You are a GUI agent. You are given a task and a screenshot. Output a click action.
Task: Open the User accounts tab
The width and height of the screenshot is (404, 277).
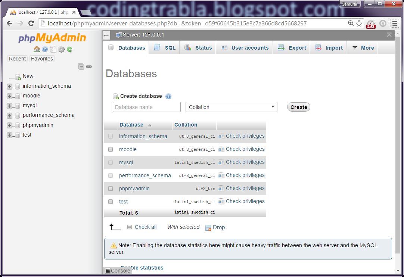tap(245, 48)
